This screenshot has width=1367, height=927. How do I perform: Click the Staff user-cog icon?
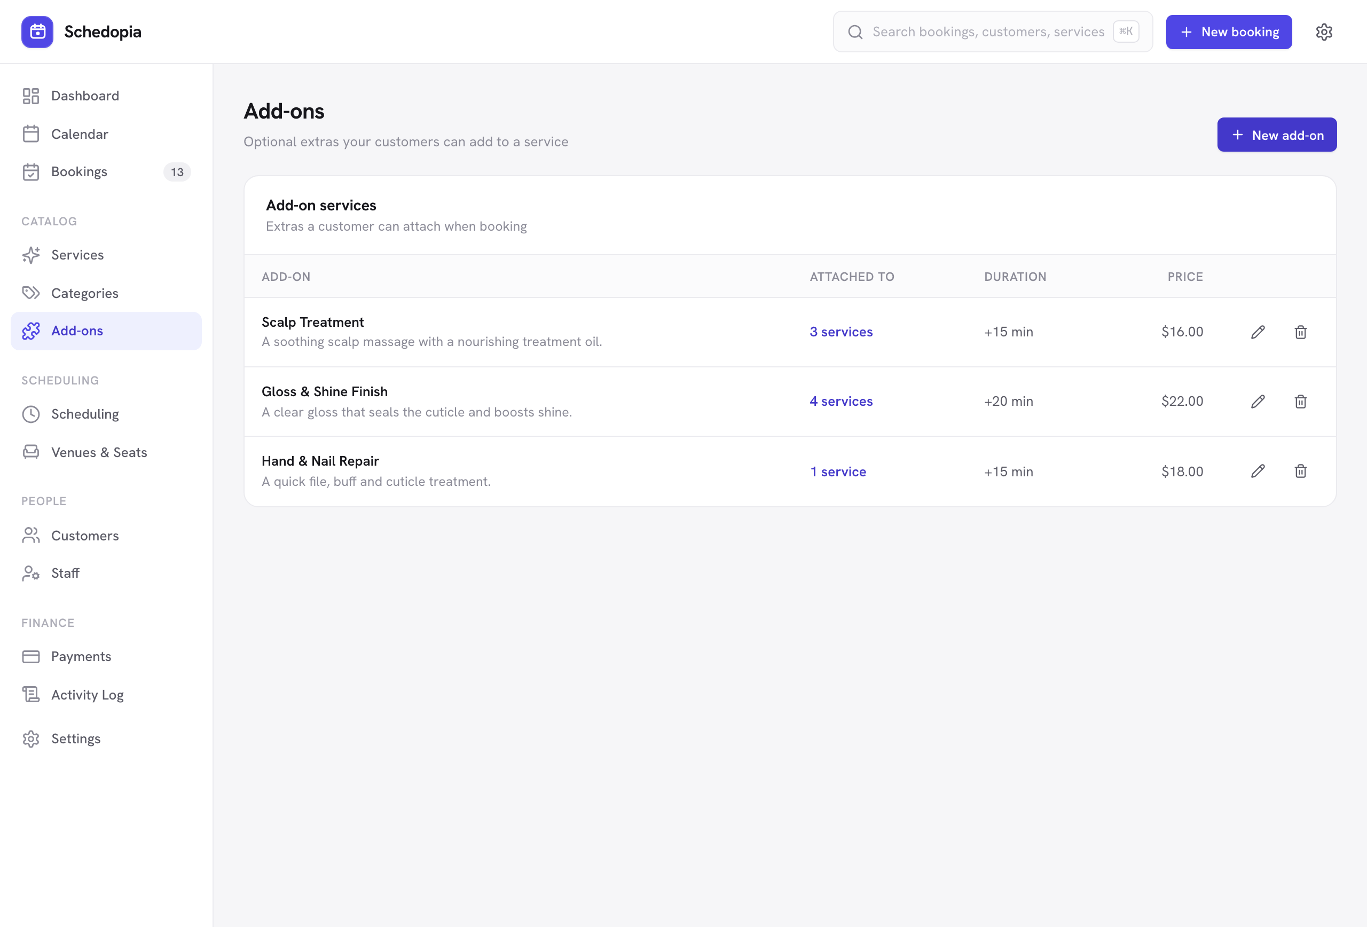[x=30, y=573]
